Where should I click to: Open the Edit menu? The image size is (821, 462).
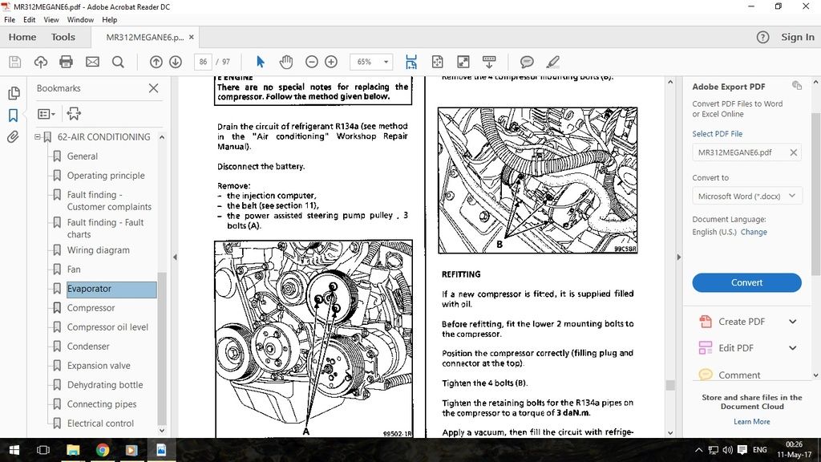point(30,20)
